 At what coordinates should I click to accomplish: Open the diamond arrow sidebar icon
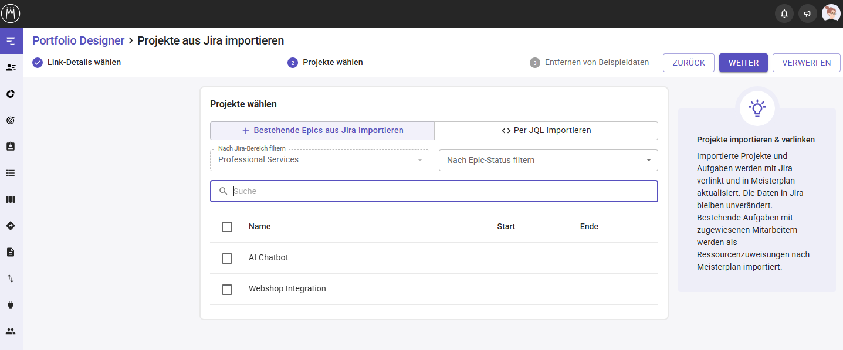(11, 226)
